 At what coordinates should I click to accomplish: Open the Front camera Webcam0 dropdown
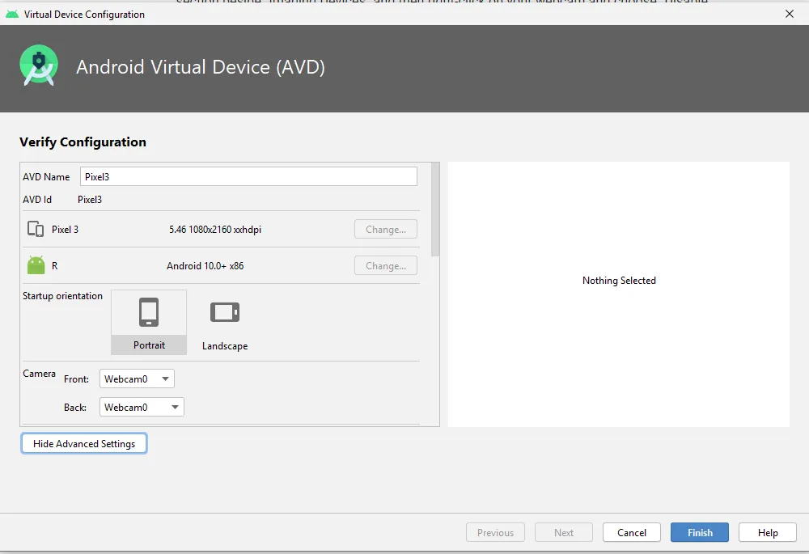click(x=137, y=378)
